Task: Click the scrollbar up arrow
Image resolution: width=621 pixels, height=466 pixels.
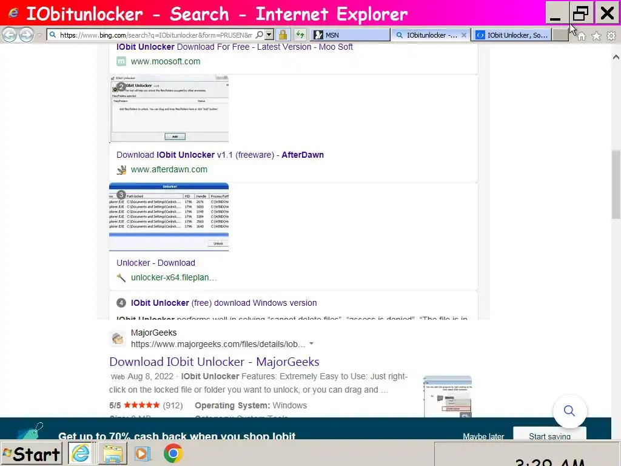Action: (616, 57)
